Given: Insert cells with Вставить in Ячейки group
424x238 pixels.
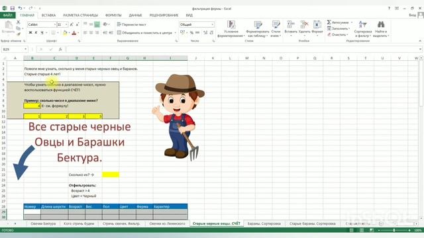Looking at the screenshot, I should pyautogui.click(x=291, y=28).
